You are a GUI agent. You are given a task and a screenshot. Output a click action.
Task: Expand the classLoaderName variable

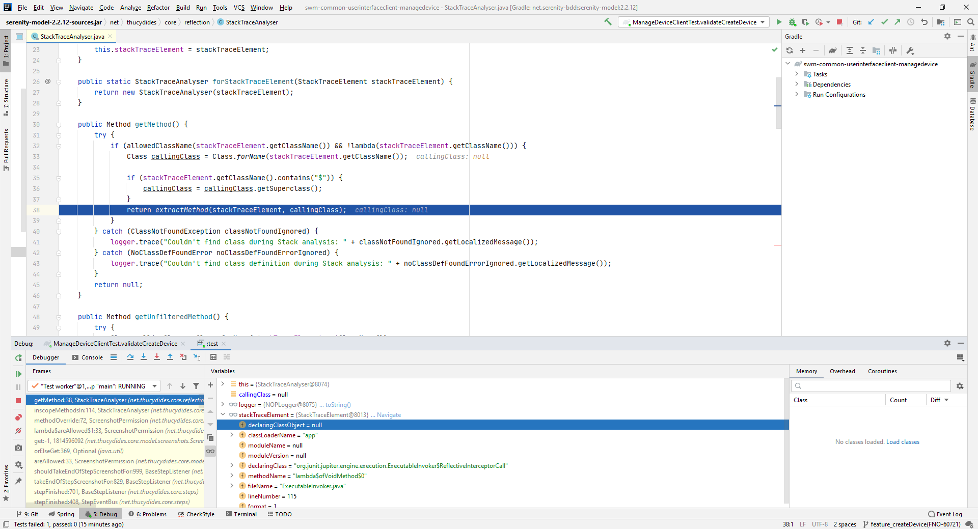[232, 435]
